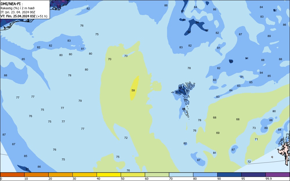Click the 10 tick label on color scale
This screenshot has height=181, width=290.
click(x=26, y=179)
